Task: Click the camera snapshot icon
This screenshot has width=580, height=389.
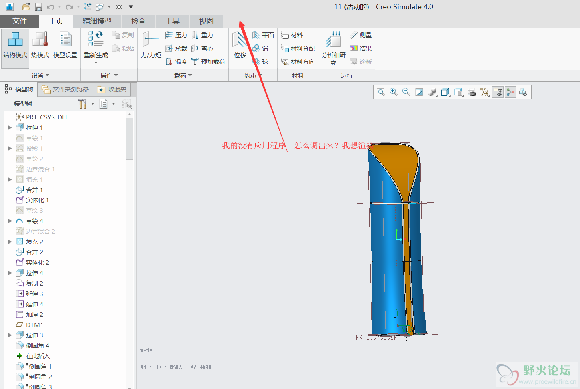Action: [x=472, y=92]
